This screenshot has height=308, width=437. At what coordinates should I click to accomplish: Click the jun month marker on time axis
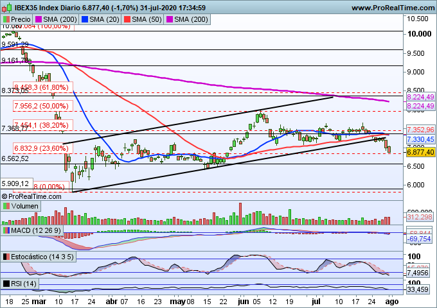[242, 300]
